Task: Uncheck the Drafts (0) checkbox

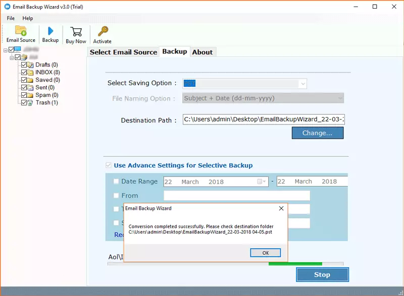Action: point(24,65)
